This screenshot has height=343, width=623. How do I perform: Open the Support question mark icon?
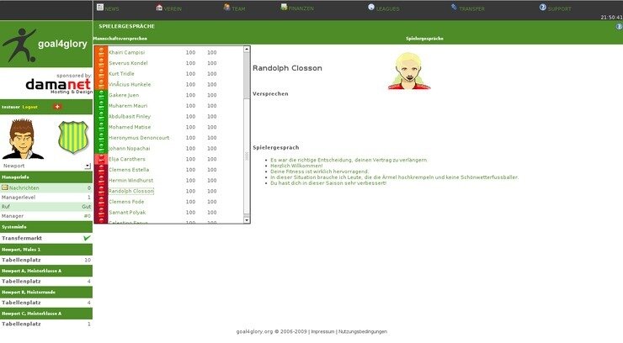(543, 7)
